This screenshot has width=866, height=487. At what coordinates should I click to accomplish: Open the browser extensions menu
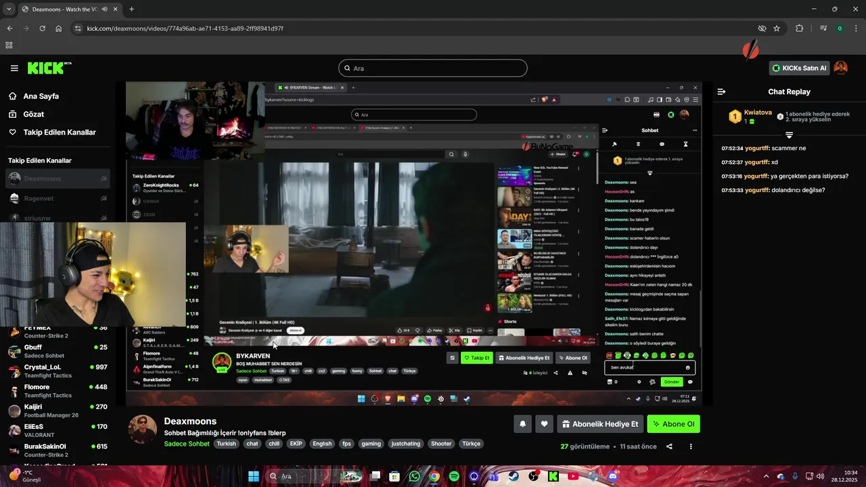pos(800,28)
